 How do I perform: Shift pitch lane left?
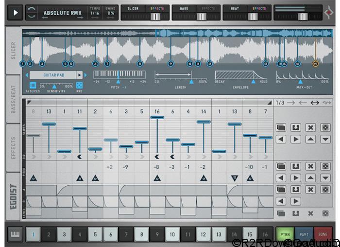(x=281, y=178)
